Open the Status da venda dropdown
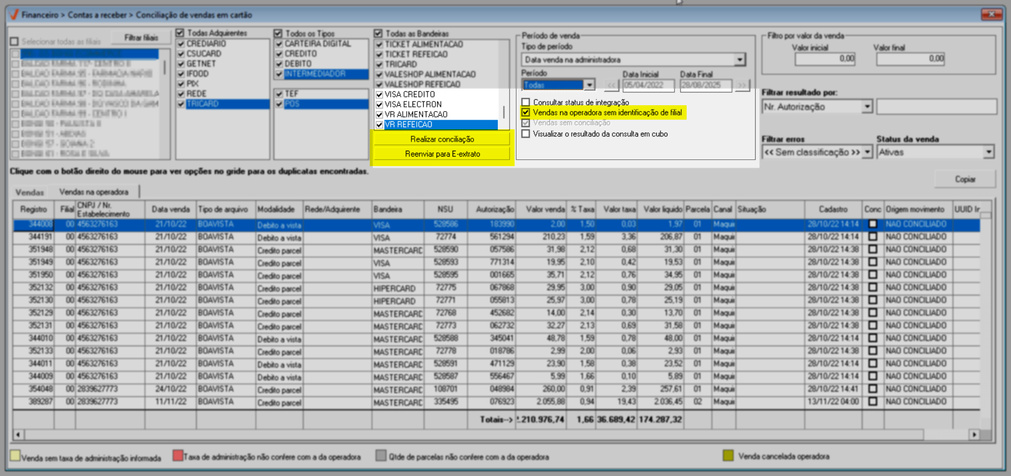 [x=988, y=152]
